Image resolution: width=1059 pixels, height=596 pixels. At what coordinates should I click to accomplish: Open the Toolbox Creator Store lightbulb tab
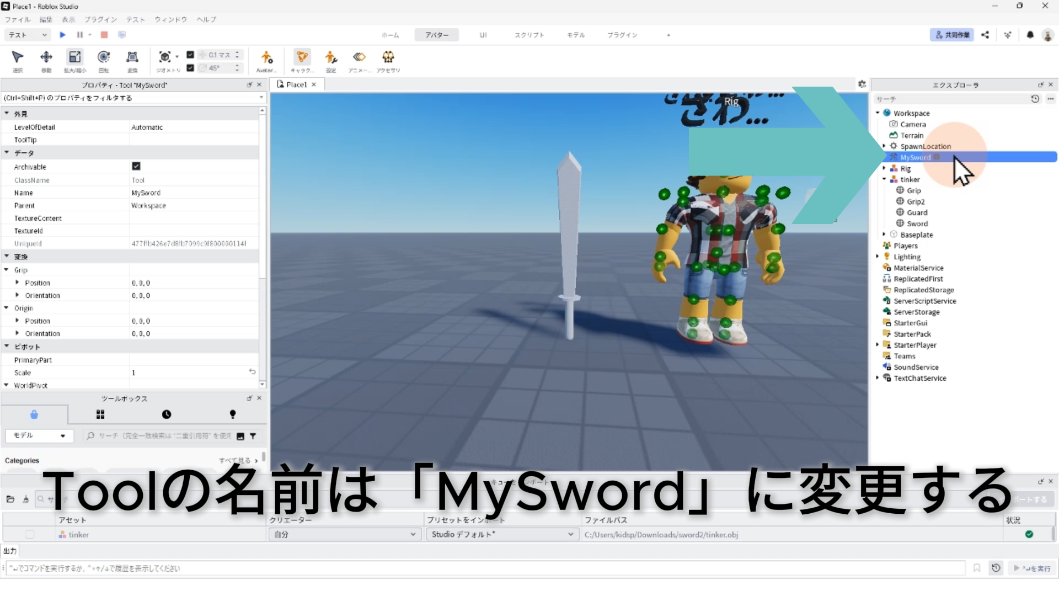tap(232, 414)
